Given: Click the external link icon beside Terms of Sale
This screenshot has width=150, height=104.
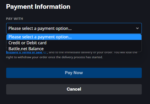Looking at the screenshot, I should coord(45,52).
